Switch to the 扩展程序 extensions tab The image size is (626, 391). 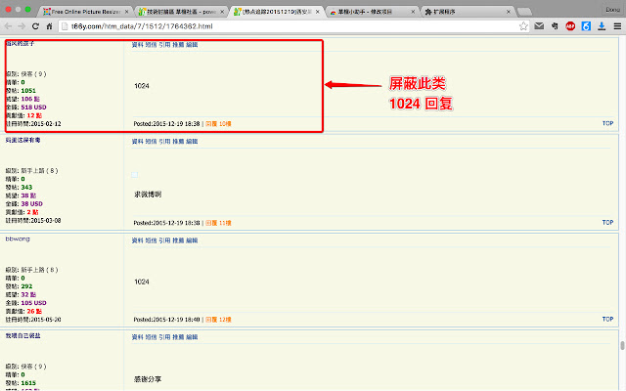468,12
